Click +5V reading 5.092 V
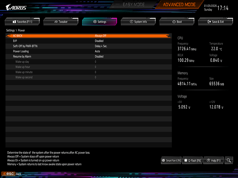The image size is (238, 178). (x=184, y=107)
